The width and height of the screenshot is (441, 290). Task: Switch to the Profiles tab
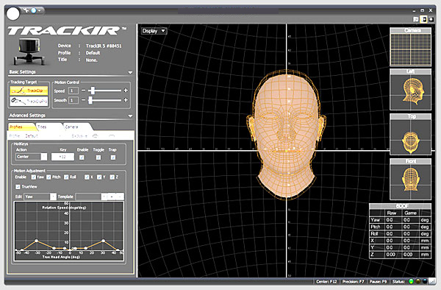tap(21, 127)
